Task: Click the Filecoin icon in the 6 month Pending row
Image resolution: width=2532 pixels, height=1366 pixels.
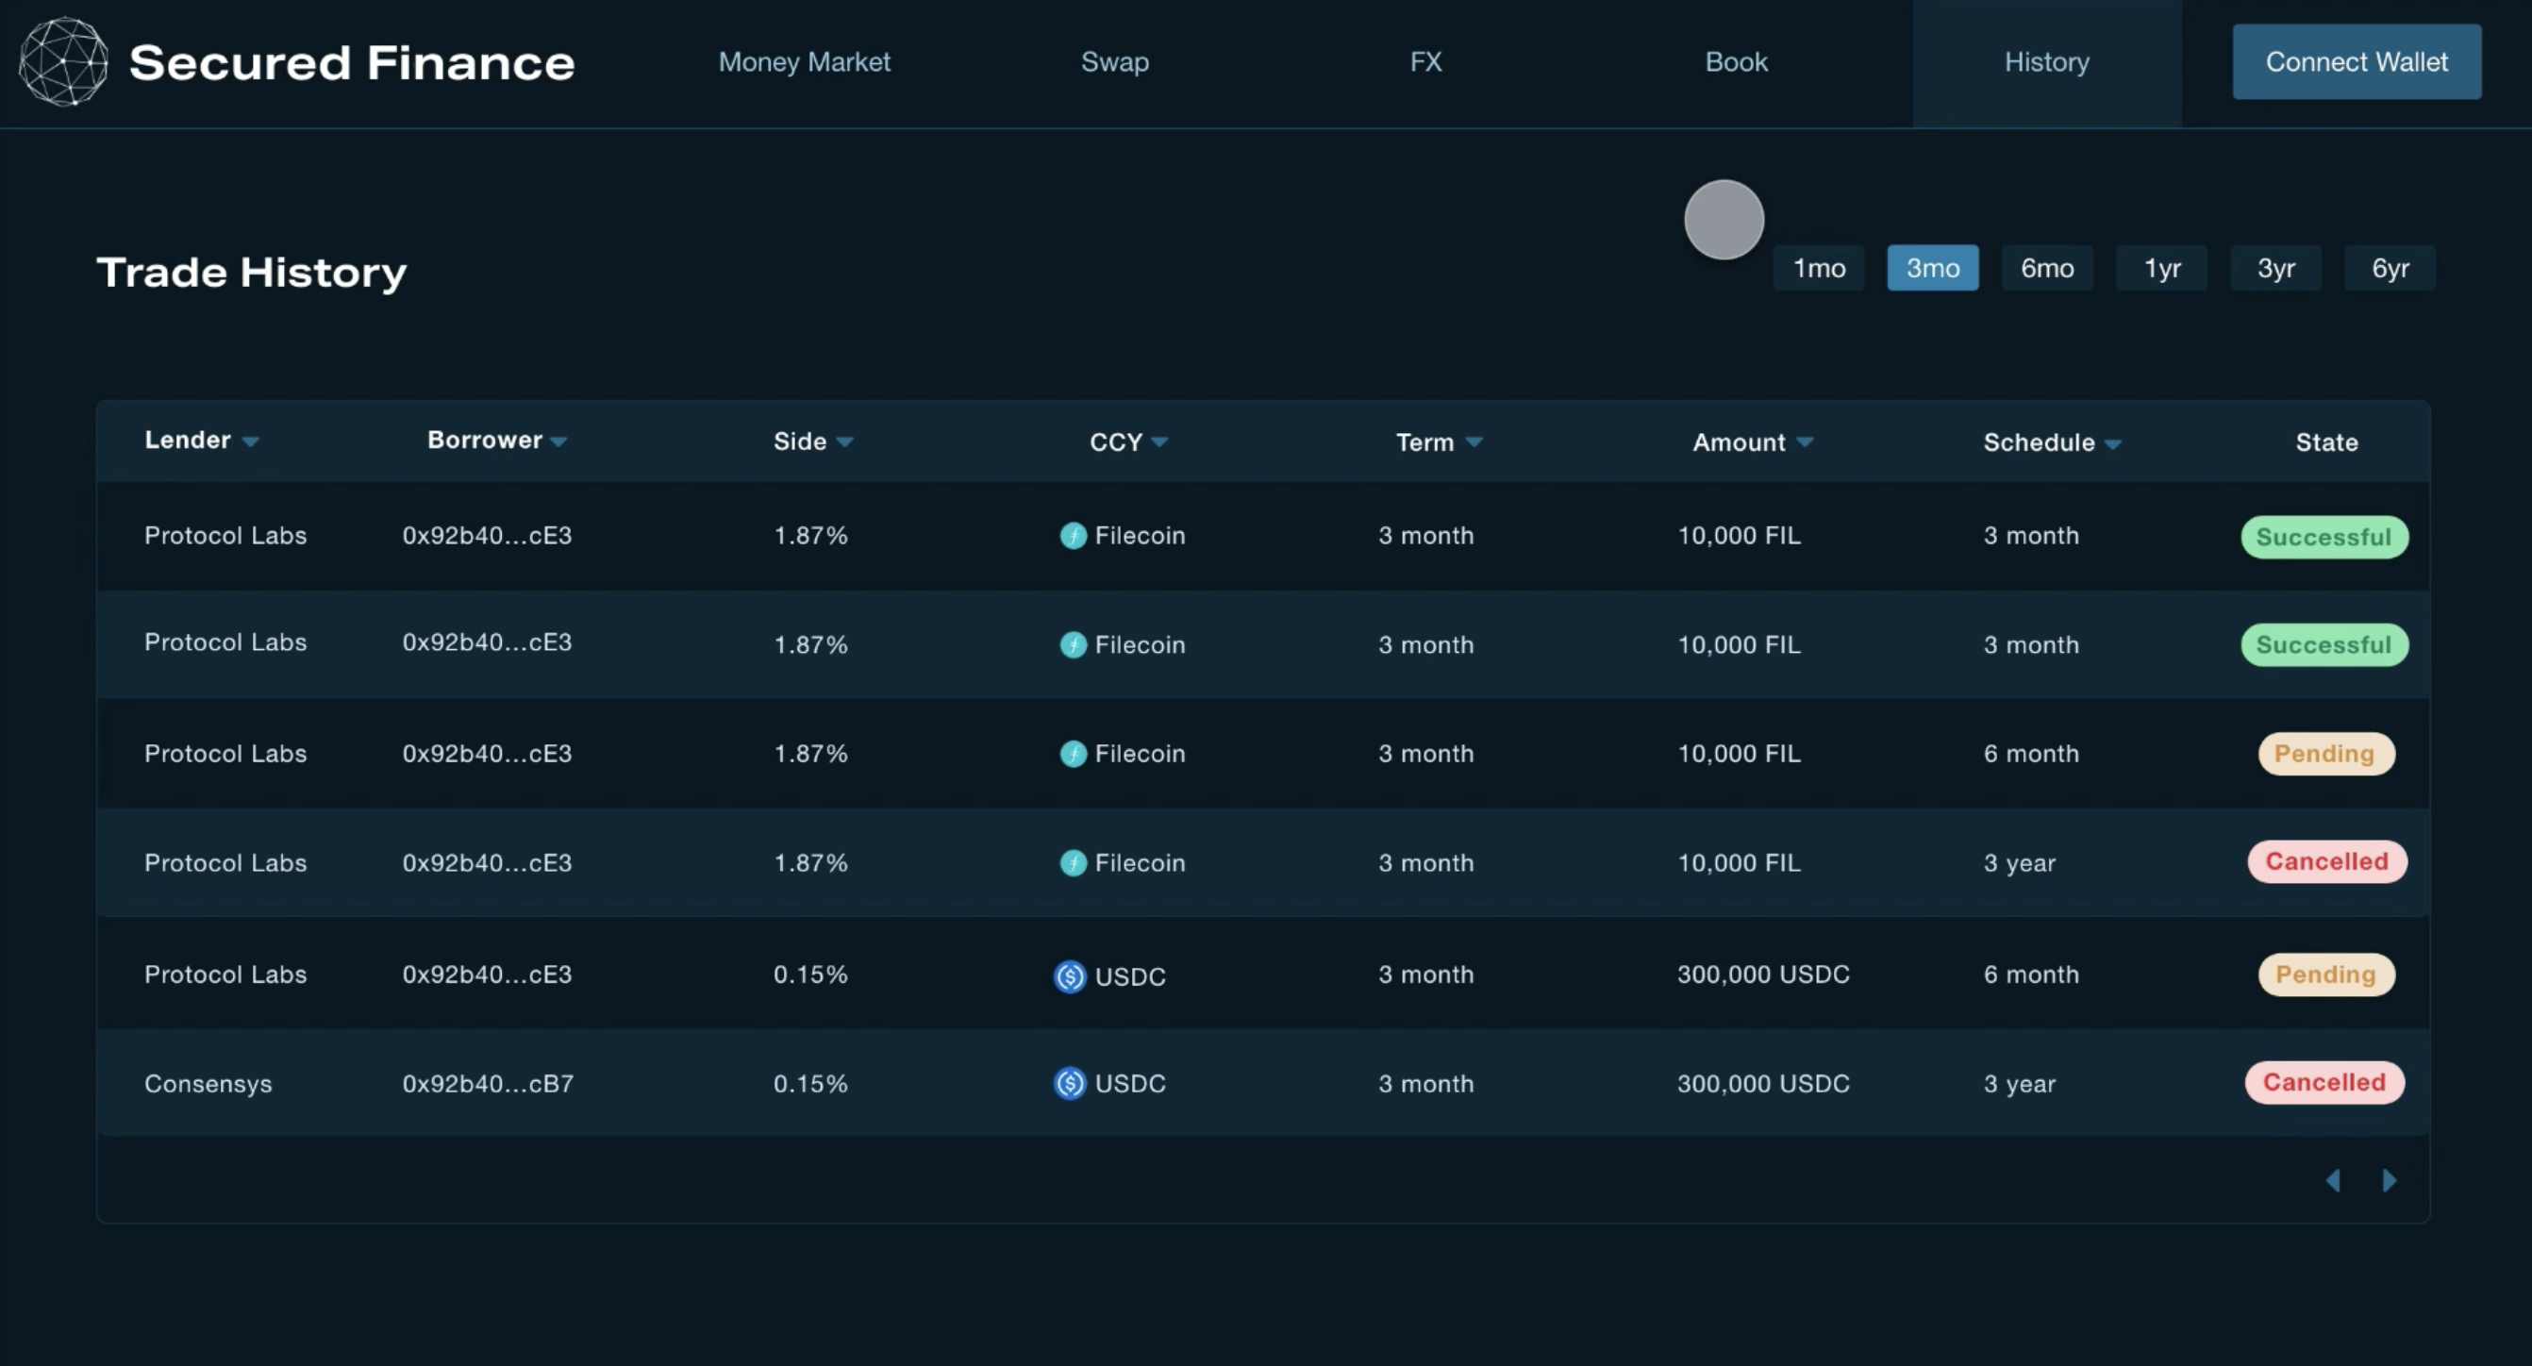Action: pos(1073,754)
